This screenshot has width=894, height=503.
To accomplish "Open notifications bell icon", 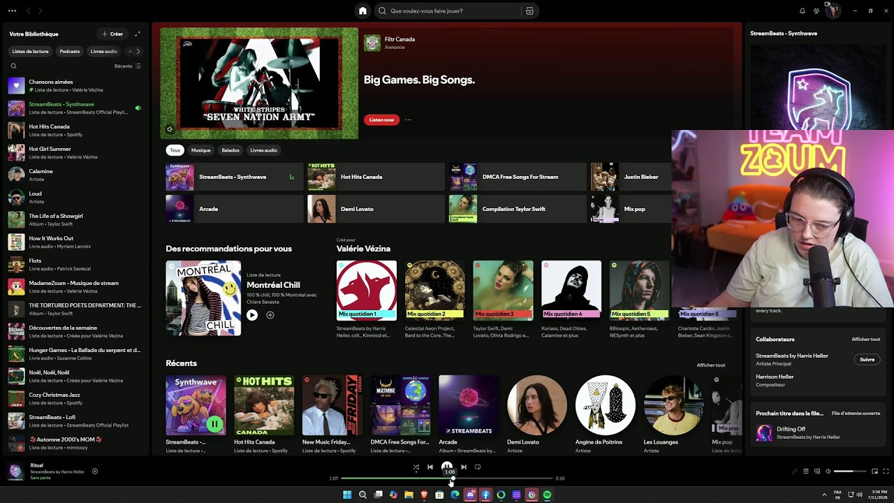I will (802, 10).
